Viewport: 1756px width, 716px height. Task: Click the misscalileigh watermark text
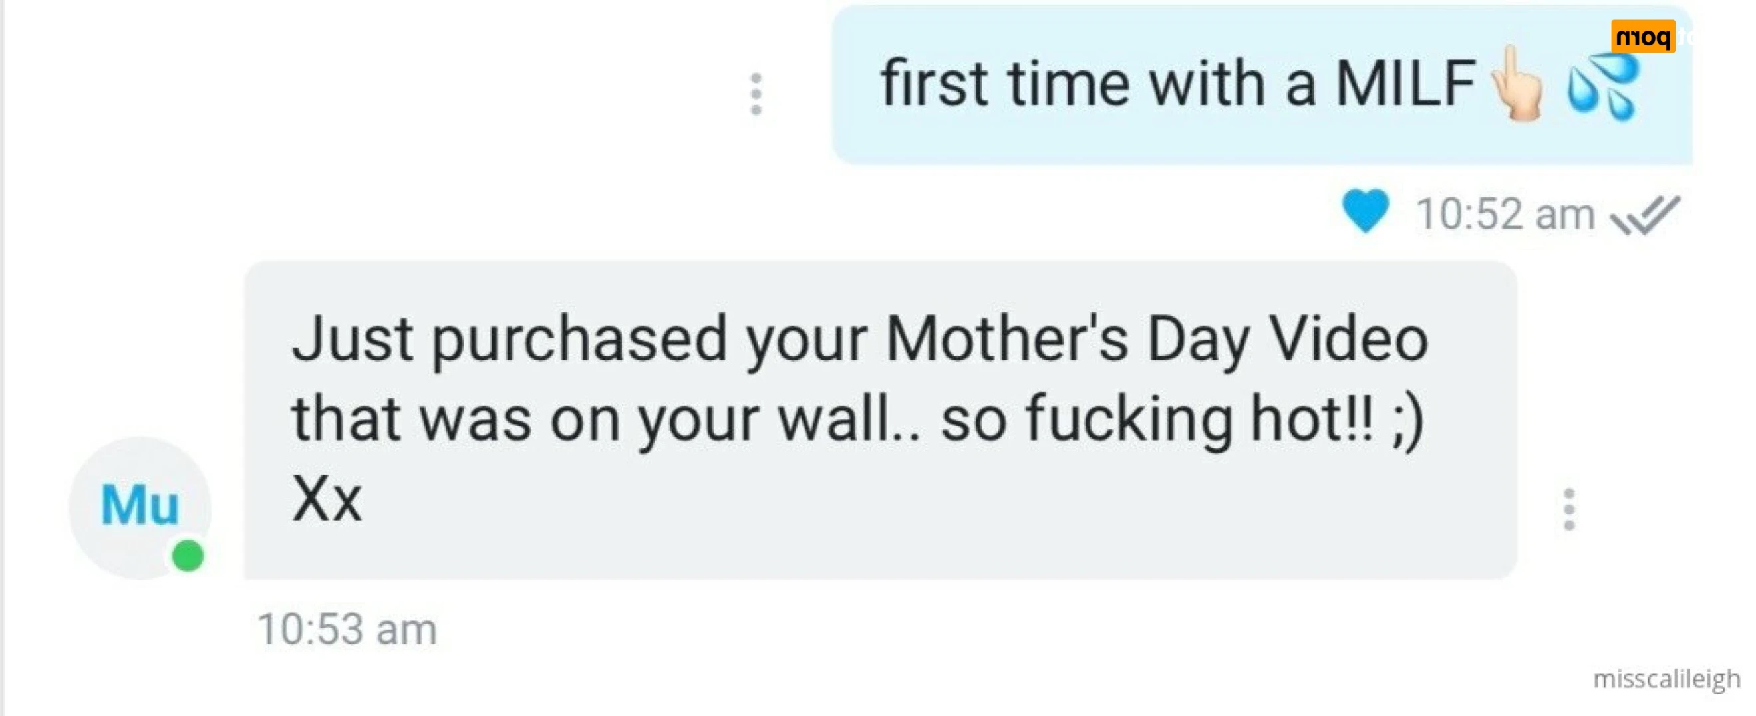coord(1666,679)
